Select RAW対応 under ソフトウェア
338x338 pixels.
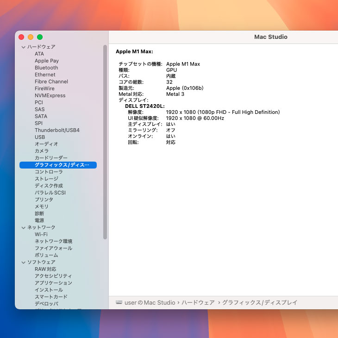click(45, 269)
